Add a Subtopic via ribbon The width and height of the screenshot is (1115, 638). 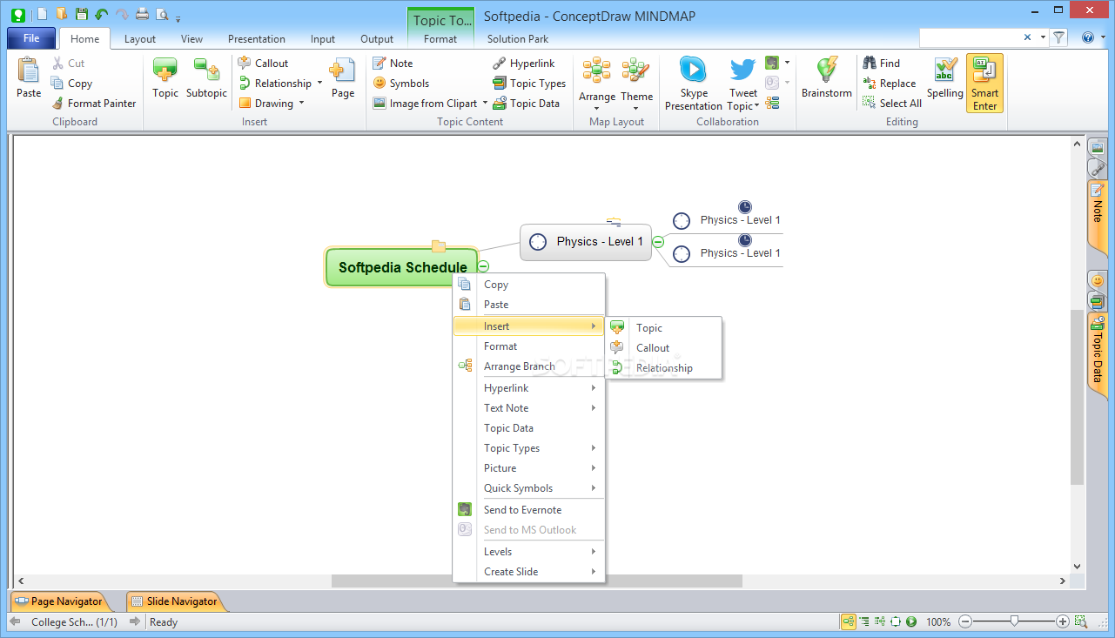pos(206,79)
